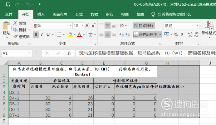Toggle Bold formatting
The height and width of the screenshot is (125, 216).
[x=36, y=35]
